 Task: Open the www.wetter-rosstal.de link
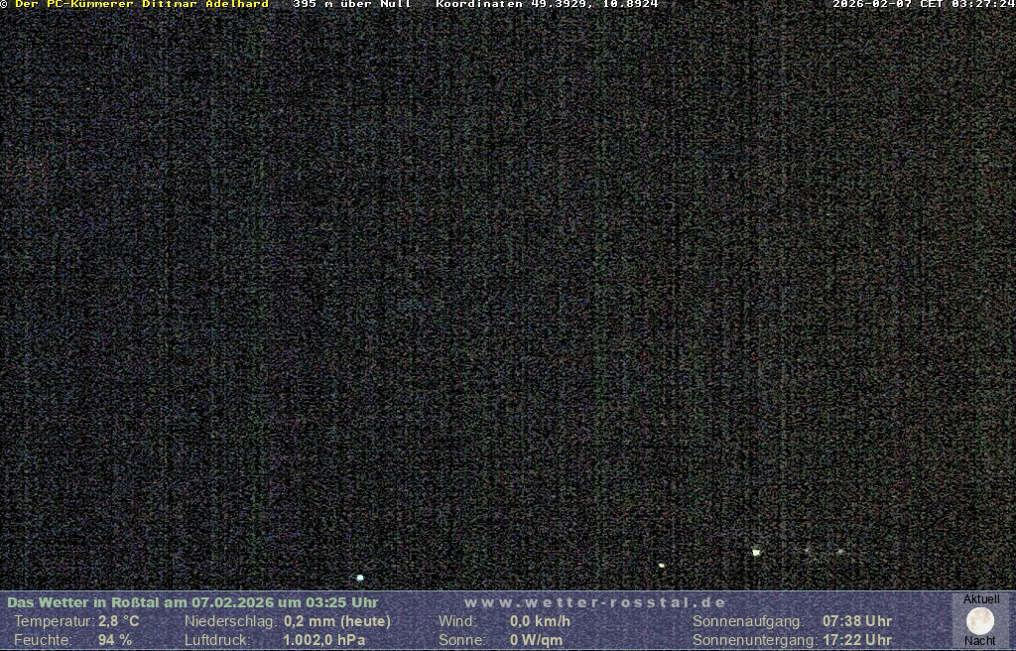(x=595, y=602)
